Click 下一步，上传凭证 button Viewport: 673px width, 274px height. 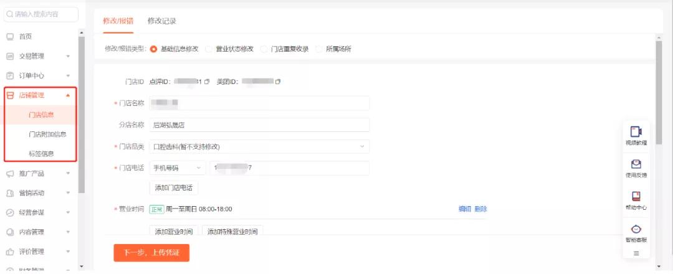(151, 253)
